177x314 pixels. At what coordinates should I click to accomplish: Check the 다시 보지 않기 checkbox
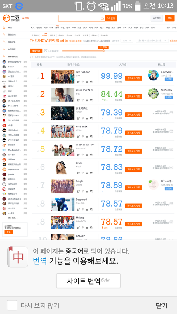(x=12, y=306)
